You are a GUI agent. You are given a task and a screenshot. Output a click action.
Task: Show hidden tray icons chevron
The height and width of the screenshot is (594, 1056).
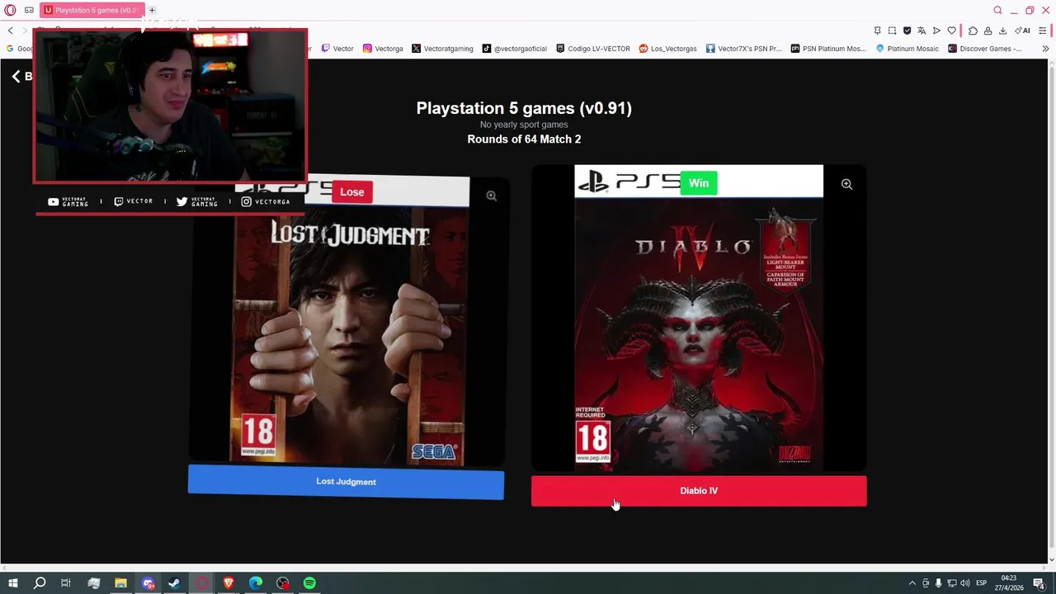click(x=912, y=583)
